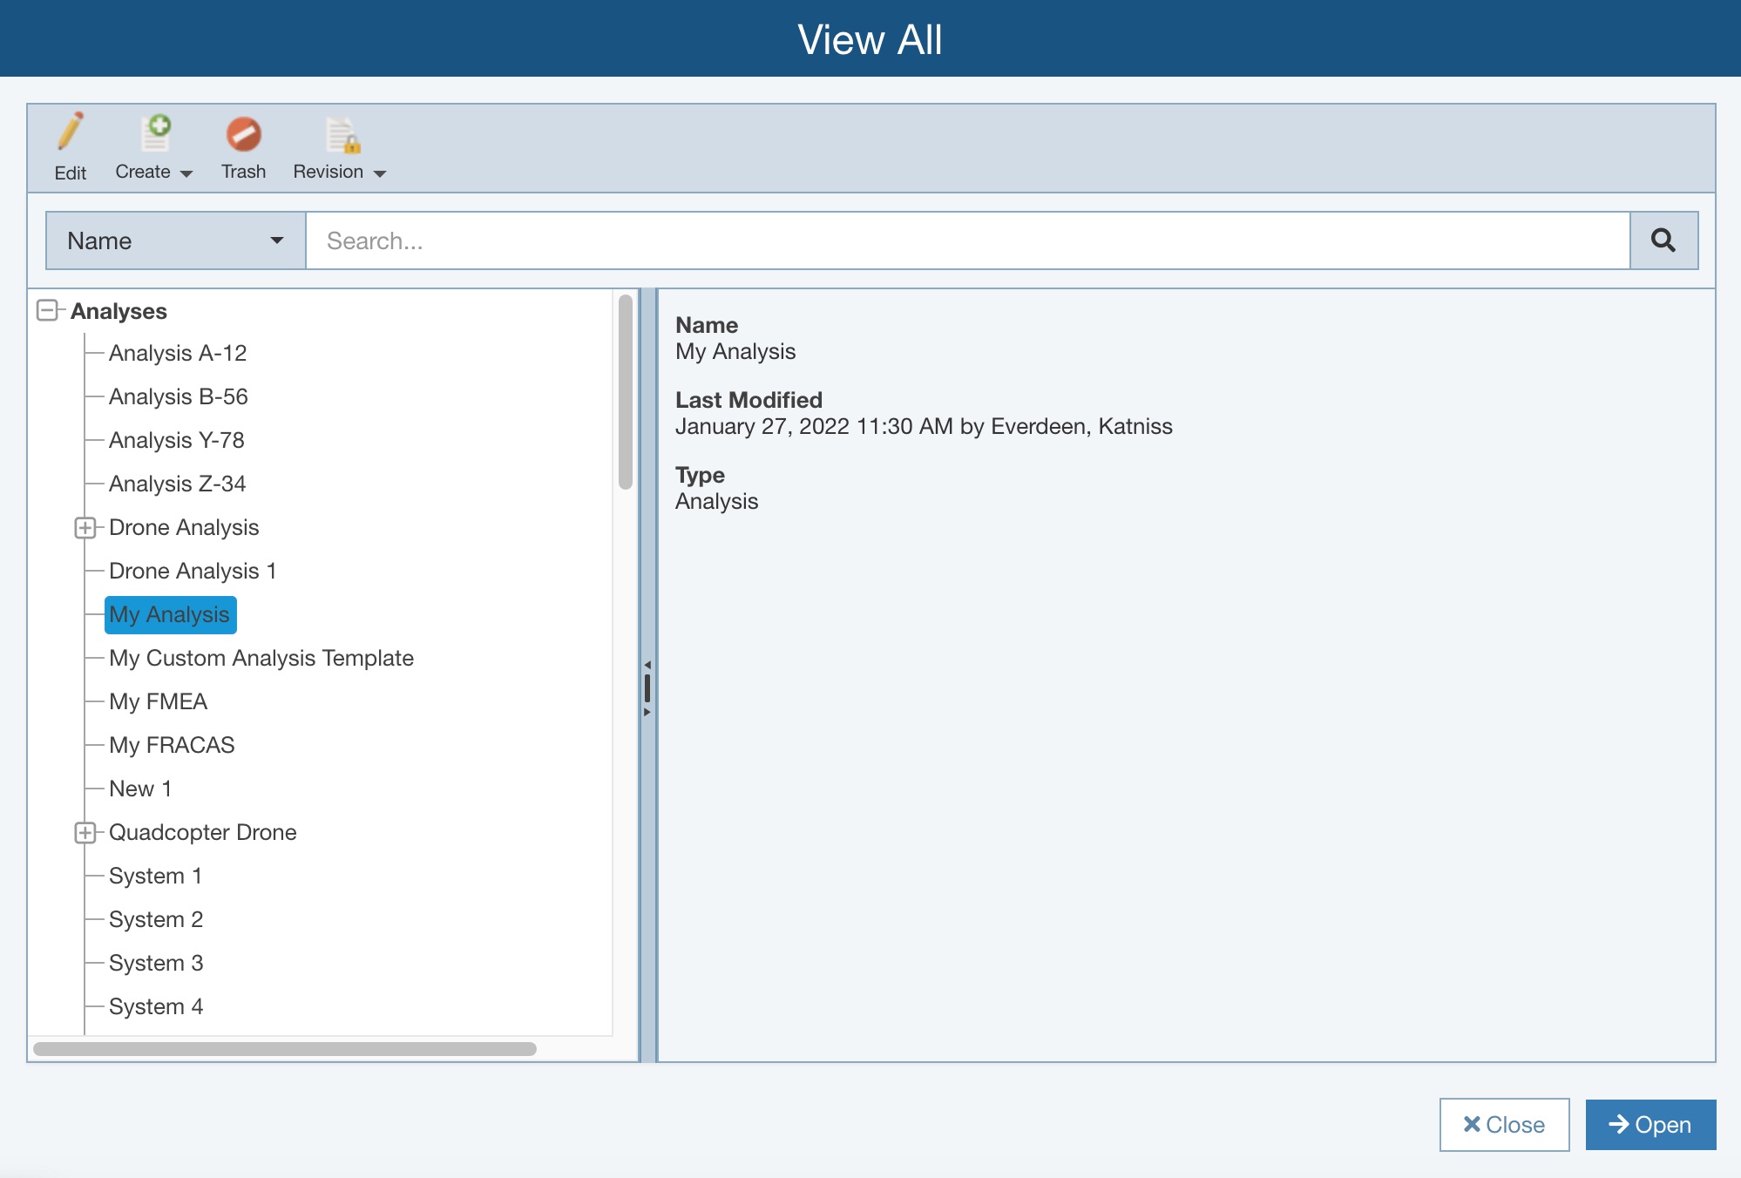Image resolution: width=1741 pixels, height=1178 pixels.
Task: Click the Revision lock icon
Action: [x=342, y=135]
